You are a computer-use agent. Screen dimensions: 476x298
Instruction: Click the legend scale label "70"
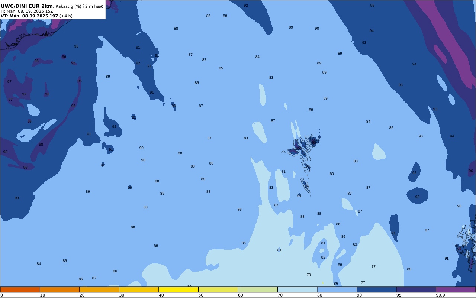click(x=280, y=295)
